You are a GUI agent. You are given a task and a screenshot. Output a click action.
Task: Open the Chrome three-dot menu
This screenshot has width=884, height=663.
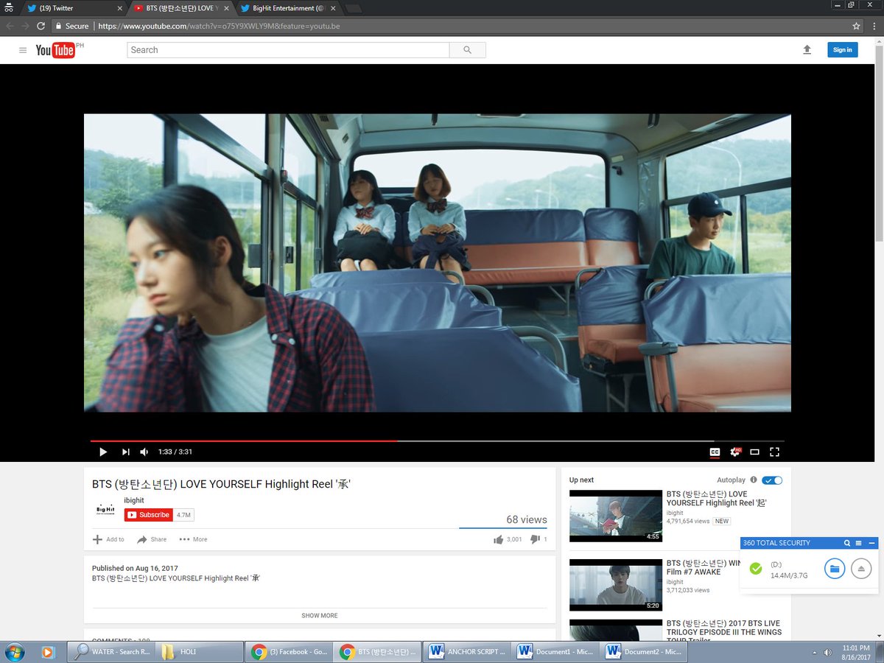pyautogui.click(x=873, y=26)
